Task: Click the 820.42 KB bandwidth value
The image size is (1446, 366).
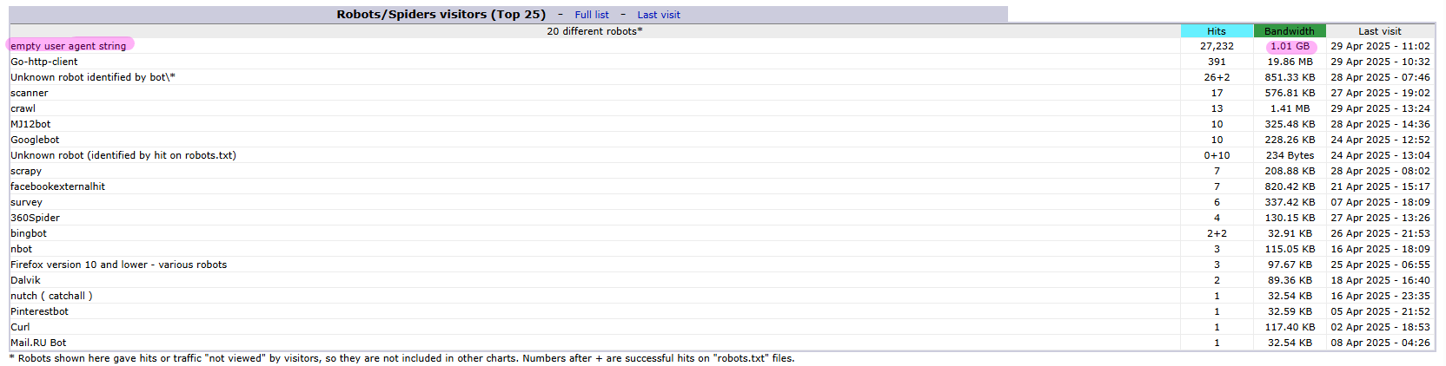Action: click(1290, 186)
